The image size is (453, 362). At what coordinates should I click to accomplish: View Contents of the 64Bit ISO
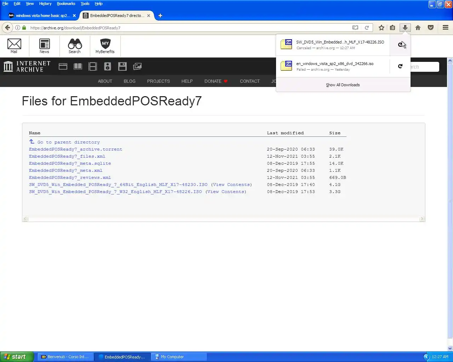pos(231,185)
